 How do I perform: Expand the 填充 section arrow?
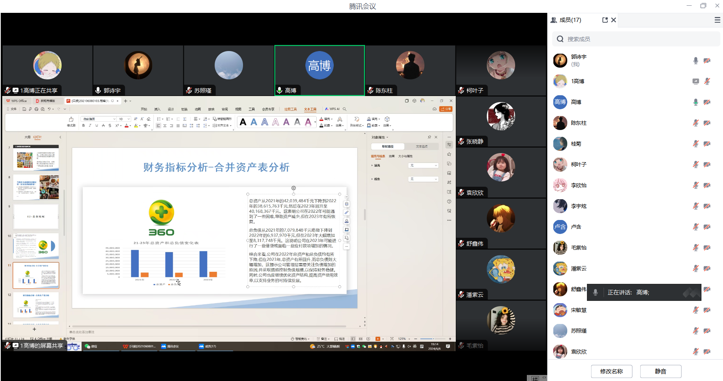point(372,166)
